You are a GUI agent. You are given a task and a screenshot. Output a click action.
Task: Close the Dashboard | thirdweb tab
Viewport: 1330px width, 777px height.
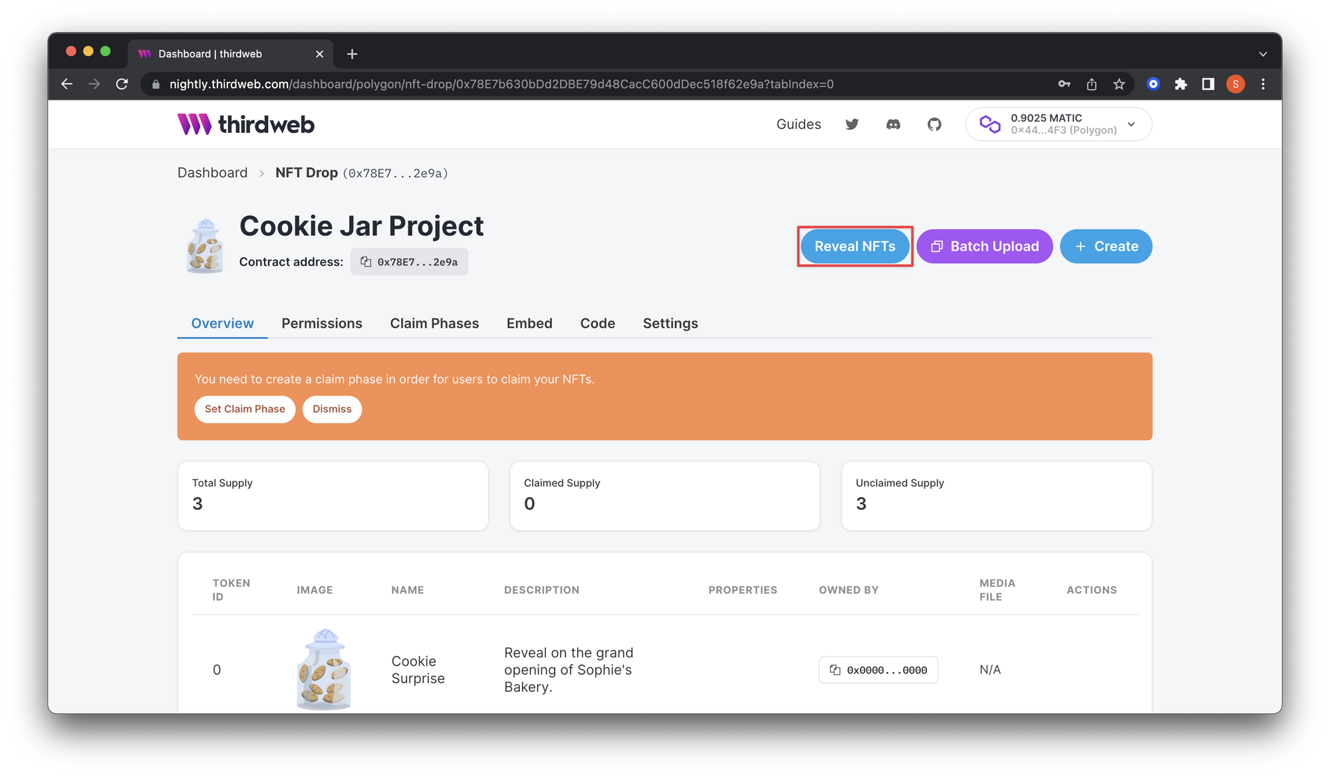coord(319,54)
